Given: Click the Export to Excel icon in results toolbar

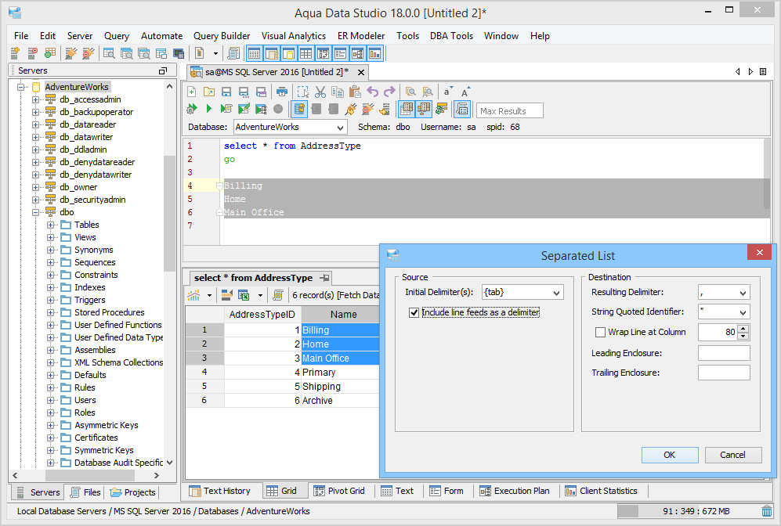Looking at the screenshot, I should tap(244, 295).
